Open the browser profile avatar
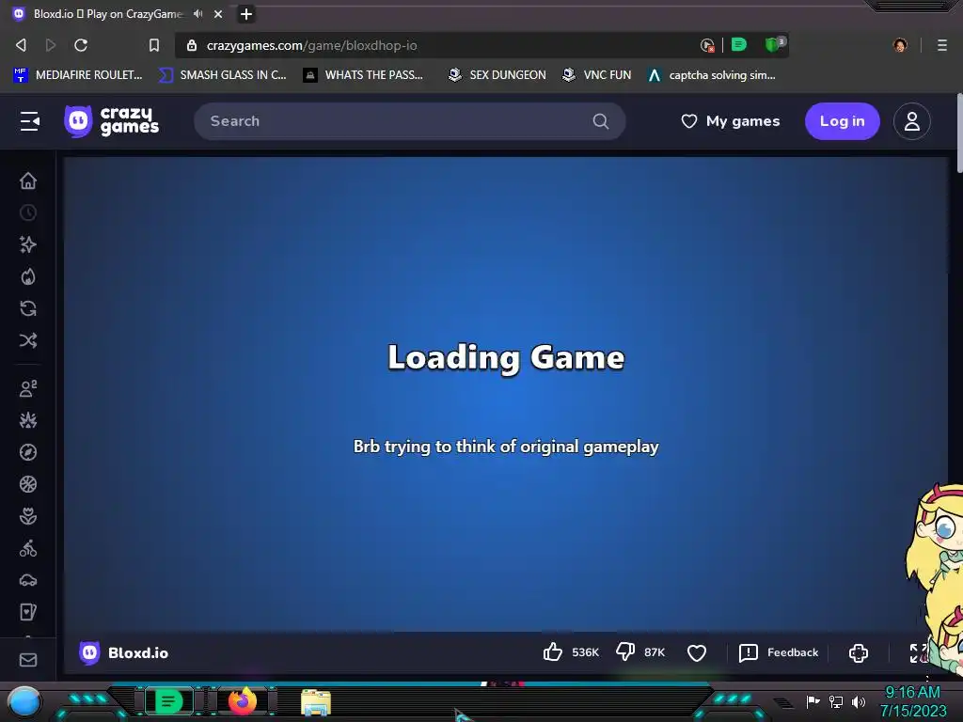 coord(900,45)
